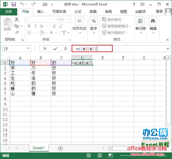The width and height of the screenshot is (172, 159).
Task: Click the Help question mark icon
Action: pos(134,4)
